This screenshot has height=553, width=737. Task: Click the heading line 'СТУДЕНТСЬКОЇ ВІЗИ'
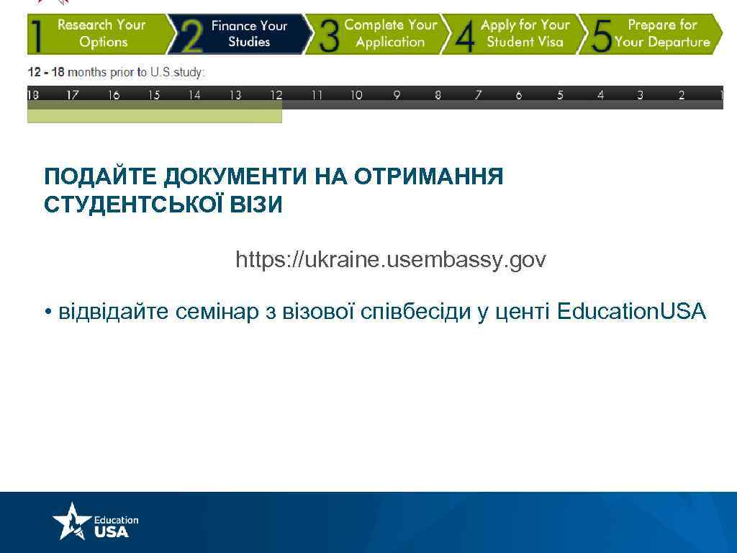pos(163,204)
